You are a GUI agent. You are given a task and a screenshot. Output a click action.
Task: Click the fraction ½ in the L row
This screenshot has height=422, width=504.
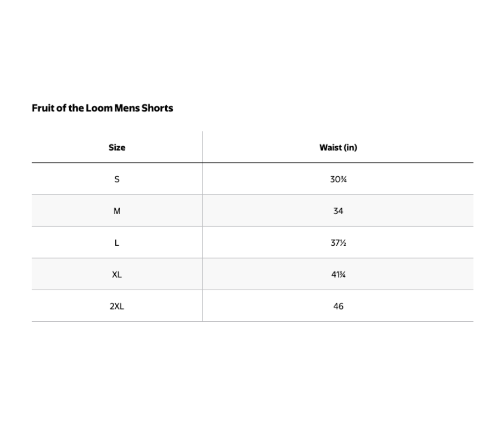343,243
